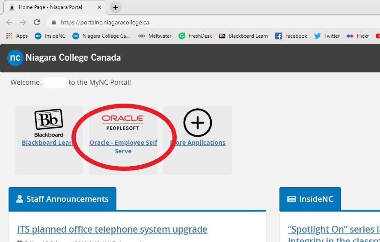Image resolution: width=380 pixels, height=242 pixels.
Task: Click the address bar URL field
Action: point(213,22)
